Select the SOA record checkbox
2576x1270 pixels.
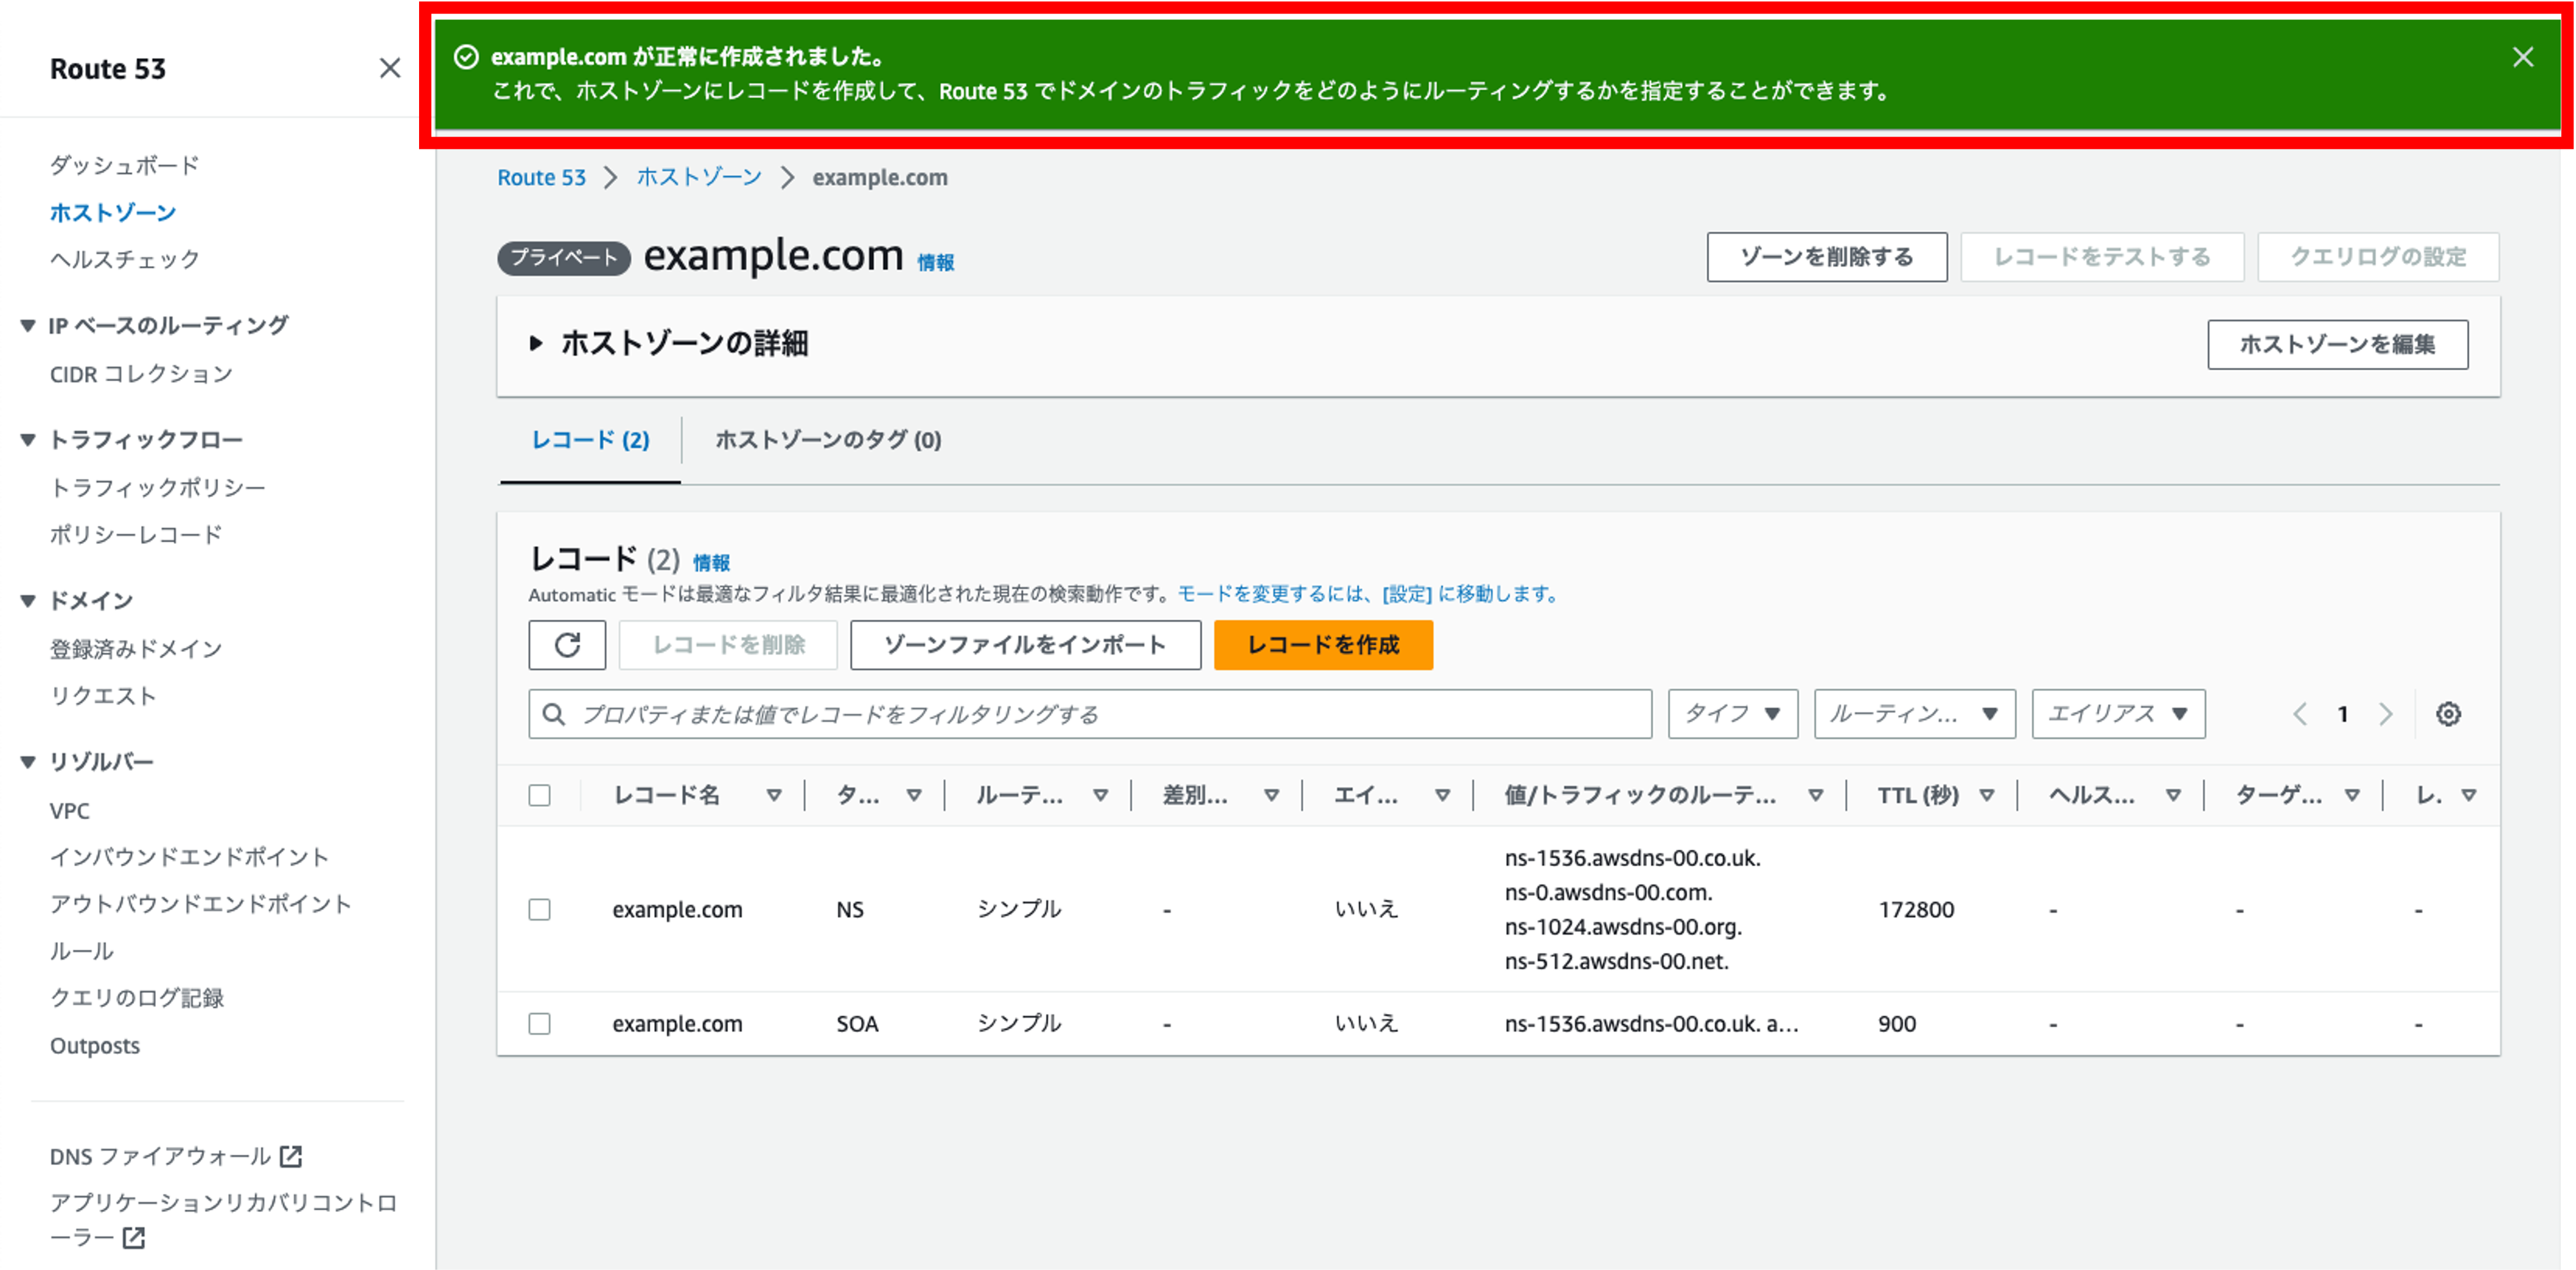[539, 1024]
